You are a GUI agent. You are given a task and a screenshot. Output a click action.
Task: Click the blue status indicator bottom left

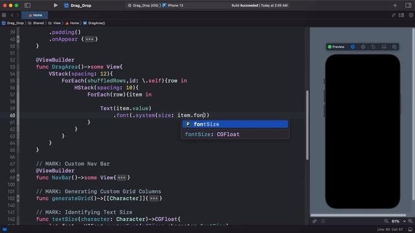(5, 229)
